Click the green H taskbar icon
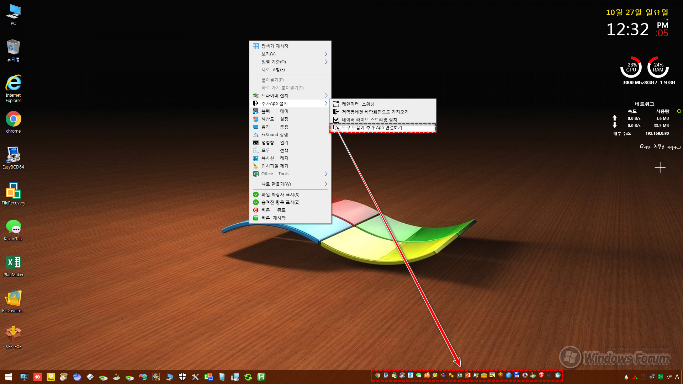This screenshot has height=384, width=683. tap(261, 377)
